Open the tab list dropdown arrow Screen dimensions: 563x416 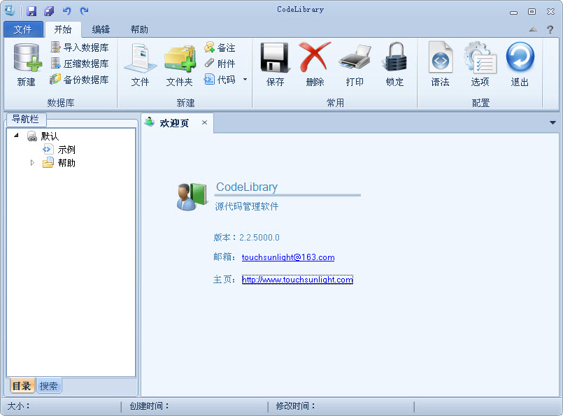point(553,123)
